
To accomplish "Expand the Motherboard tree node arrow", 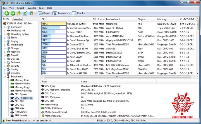I will (5, 31).
